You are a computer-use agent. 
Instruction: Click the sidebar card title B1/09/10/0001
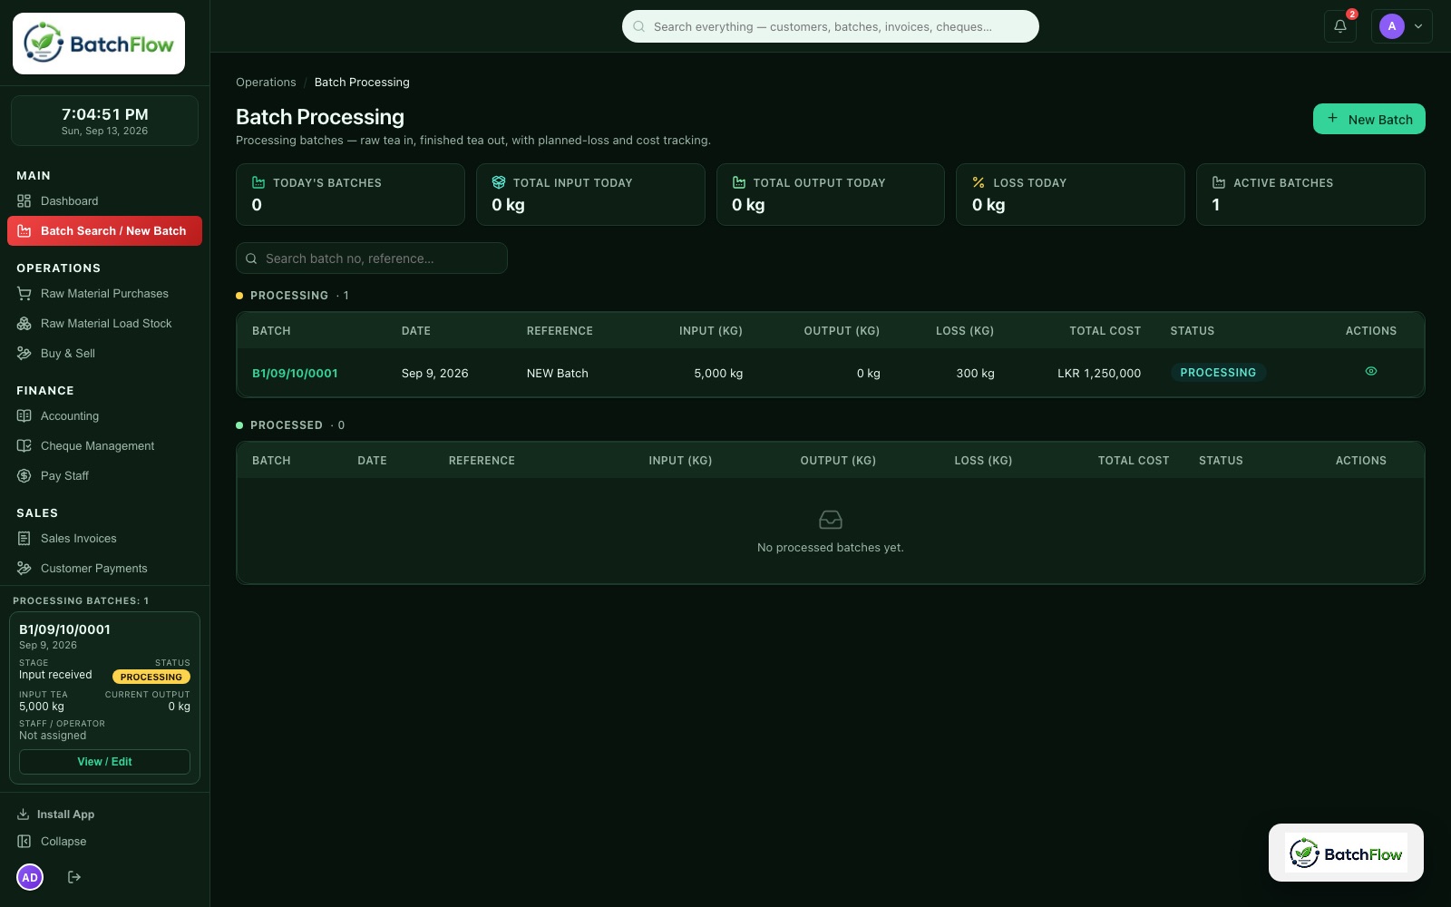click(x=64, y=629)
